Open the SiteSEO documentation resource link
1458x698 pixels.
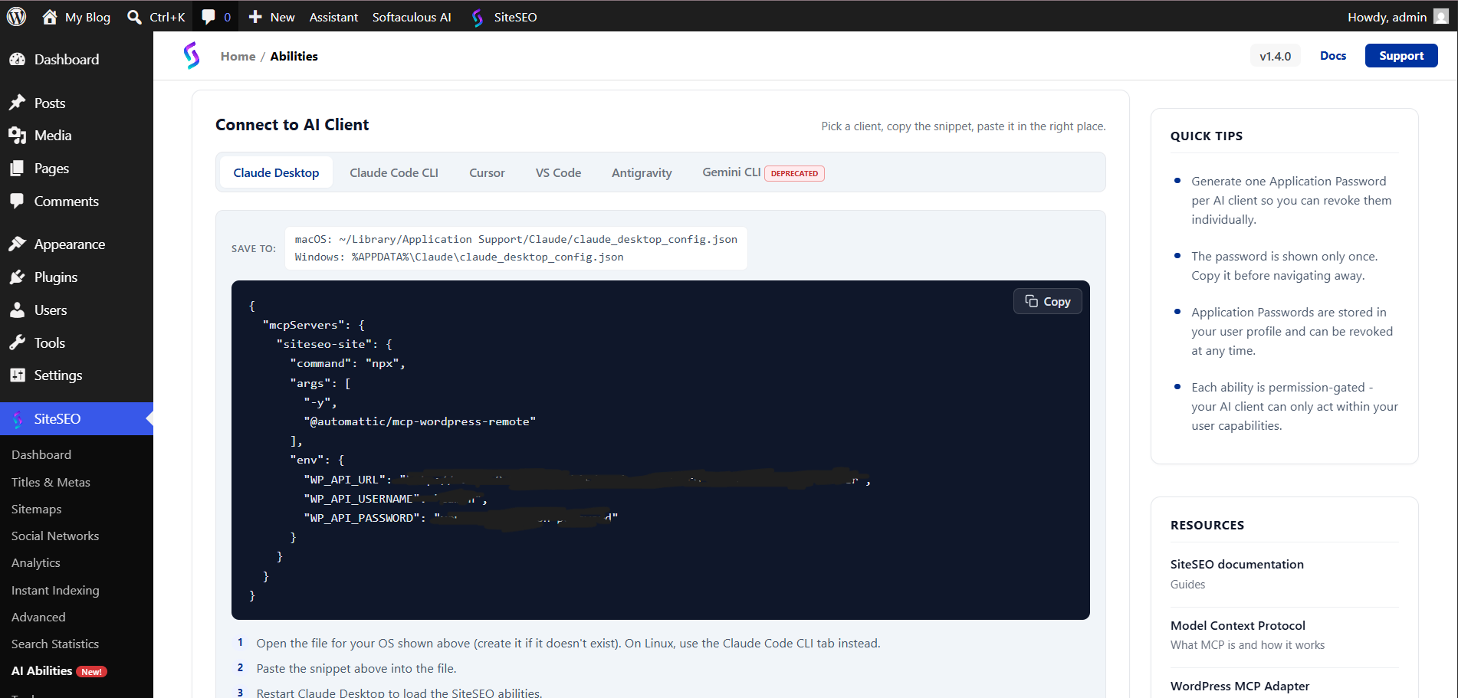click(1236, 564)
